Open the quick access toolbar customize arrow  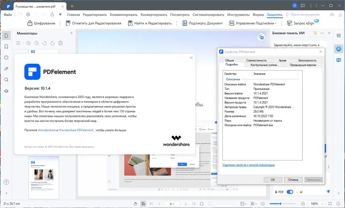click(x=60, y=15)
